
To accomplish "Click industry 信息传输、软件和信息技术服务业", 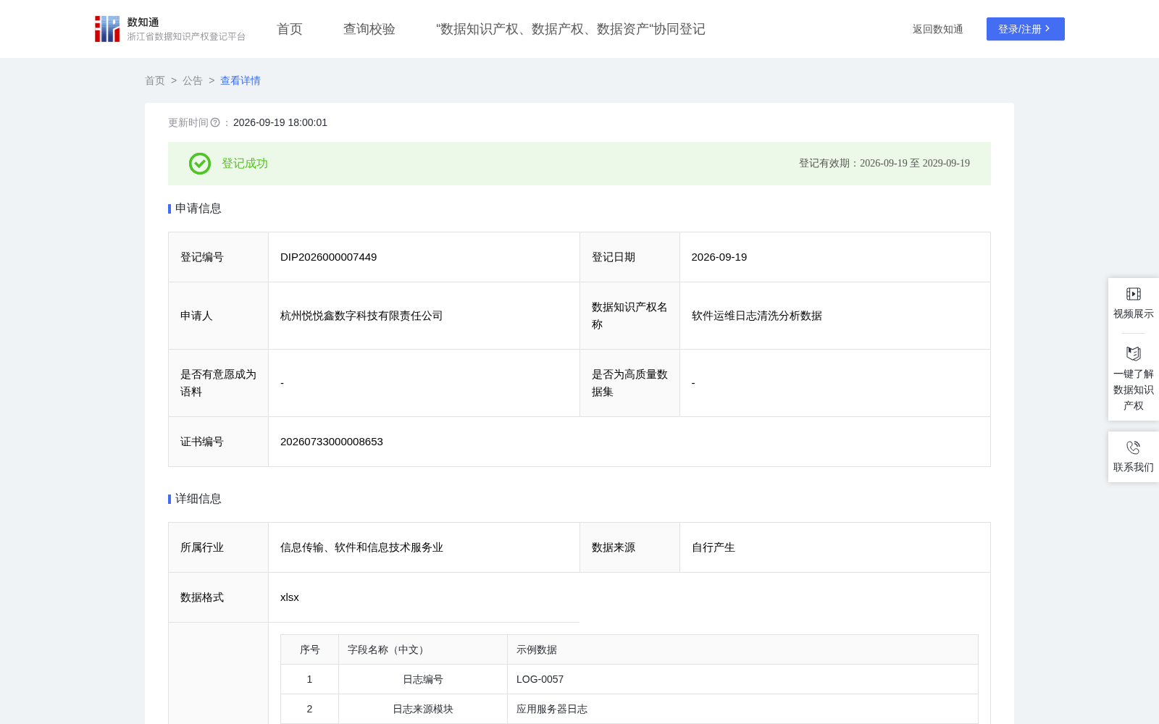I will pyautogui.click(x=361, y=547).
